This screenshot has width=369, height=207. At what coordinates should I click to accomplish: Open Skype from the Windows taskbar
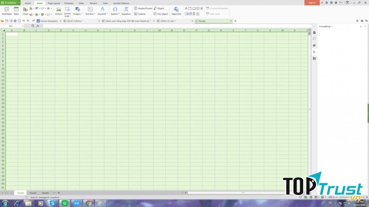53,203
